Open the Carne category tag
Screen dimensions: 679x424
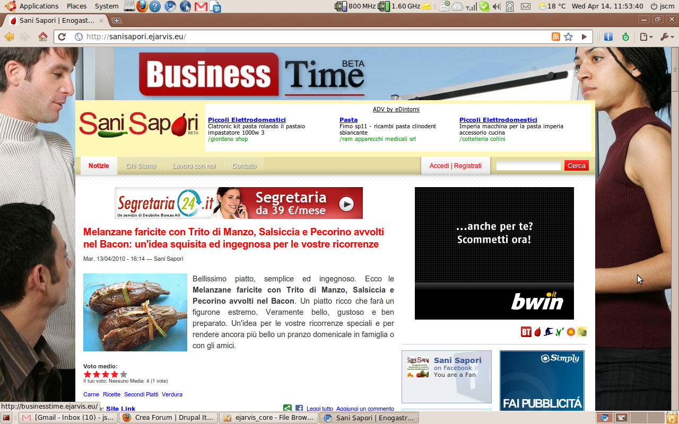91,394
